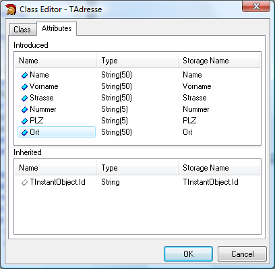Click the diamond icon beside Strasse attribute
The width and height of the screenshot is (275, 269).
pyautogui.click(x=24, y=98)
